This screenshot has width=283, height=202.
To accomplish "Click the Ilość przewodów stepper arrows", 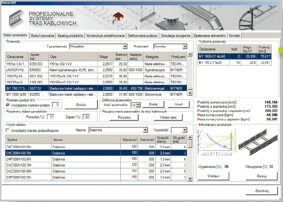I will coord(138,105).
